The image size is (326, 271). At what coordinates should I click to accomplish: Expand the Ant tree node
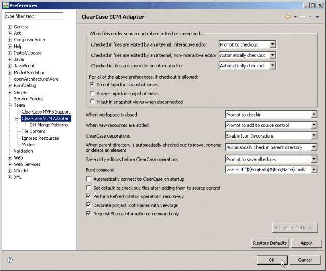click(10, 33)
